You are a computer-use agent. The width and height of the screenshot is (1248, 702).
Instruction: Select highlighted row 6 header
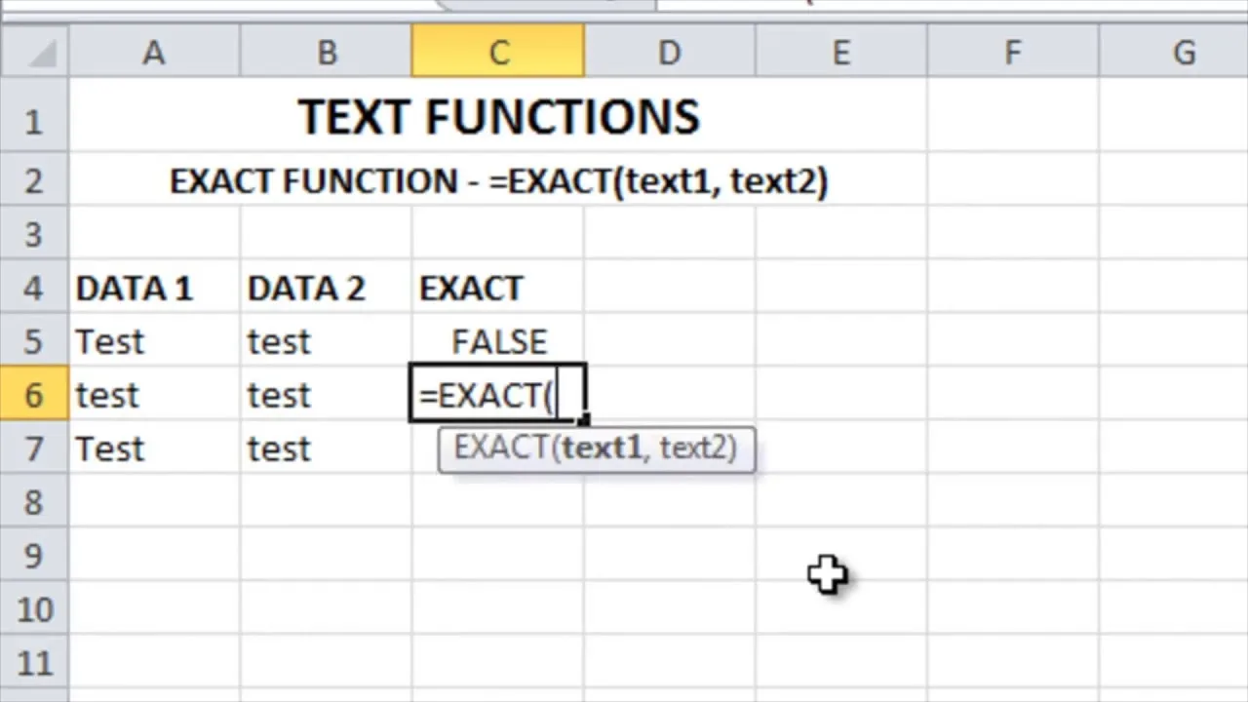(x=34, y=395)
